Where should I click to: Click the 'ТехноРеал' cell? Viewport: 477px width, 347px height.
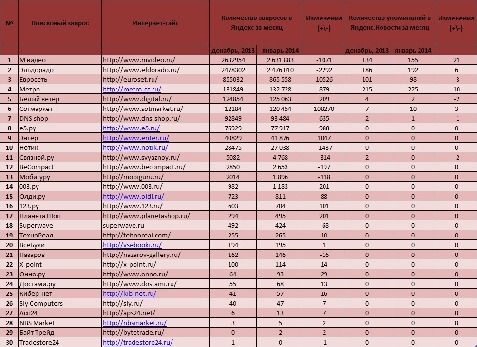coord(60,235)
